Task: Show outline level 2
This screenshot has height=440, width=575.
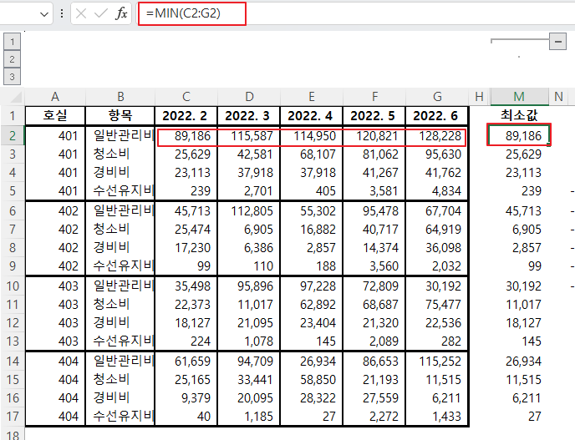Action: 12,59
